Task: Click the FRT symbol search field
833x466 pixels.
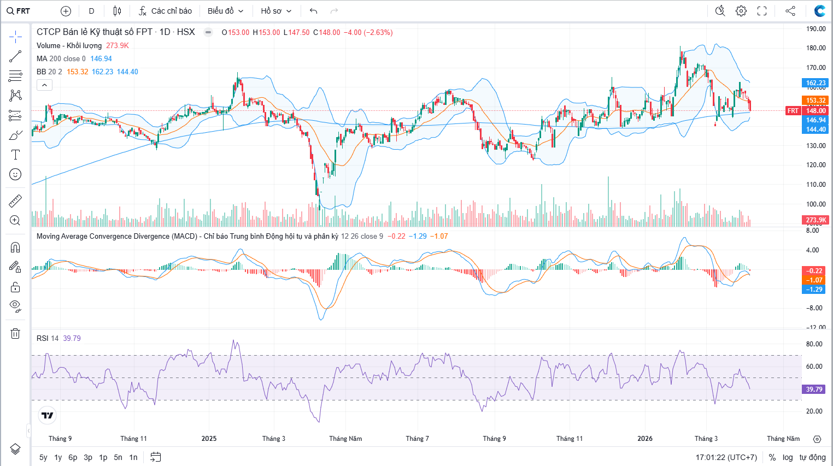Action: [23, 11]
